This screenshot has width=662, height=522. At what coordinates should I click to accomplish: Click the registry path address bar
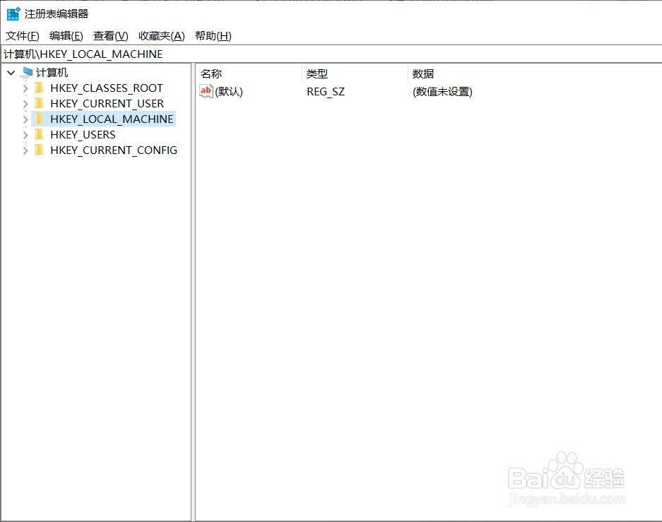pos(331,54)
